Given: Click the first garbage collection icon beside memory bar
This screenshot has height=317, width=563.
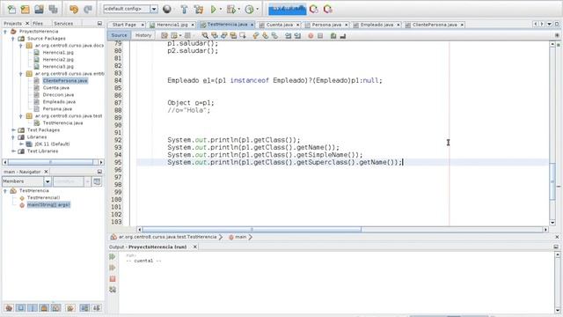Looking at the screenshot, I should (314, 10).
